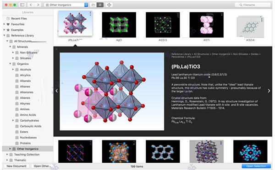Image resolution: width=275 pixels, height=170 pixels.
Task: Click the (Pb,La)TiO3 heading text
Action: (x=186, y=67)
